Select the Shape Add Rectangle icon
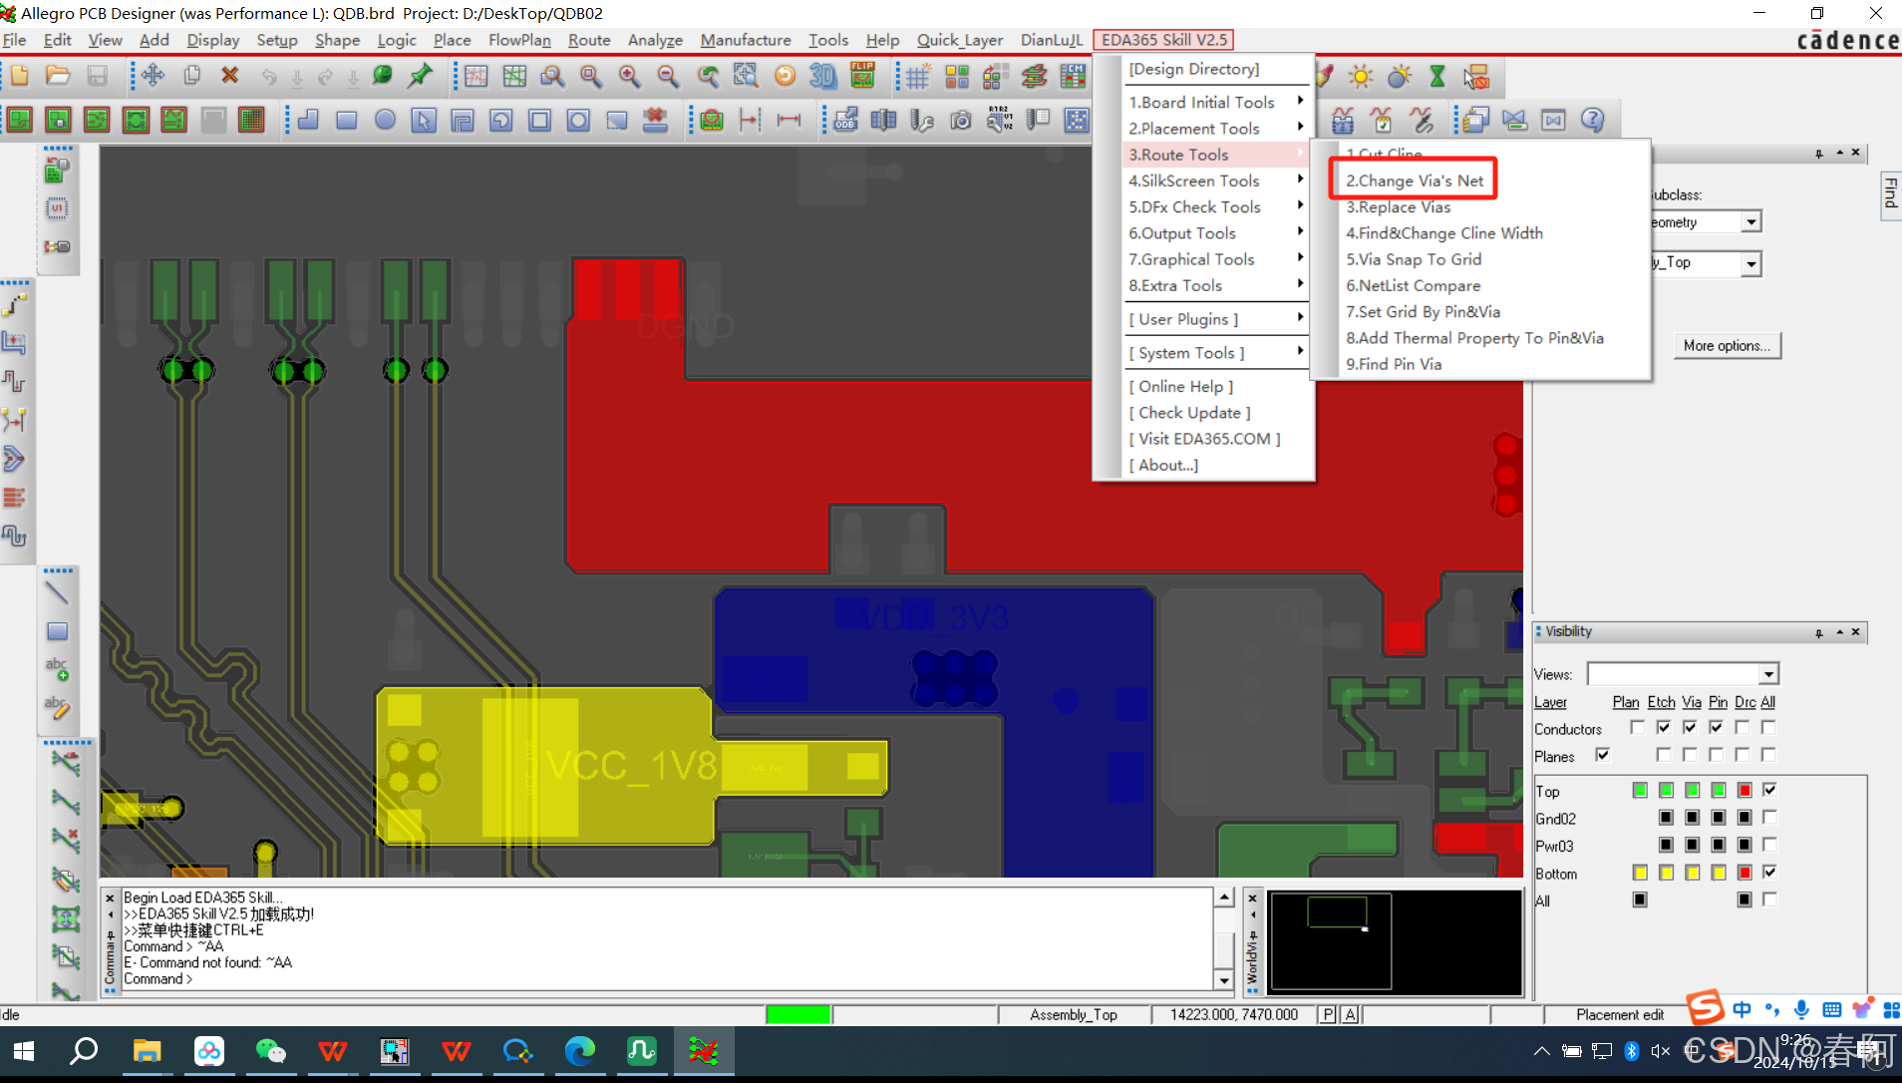1902x1083 pixels. point(346,121)
